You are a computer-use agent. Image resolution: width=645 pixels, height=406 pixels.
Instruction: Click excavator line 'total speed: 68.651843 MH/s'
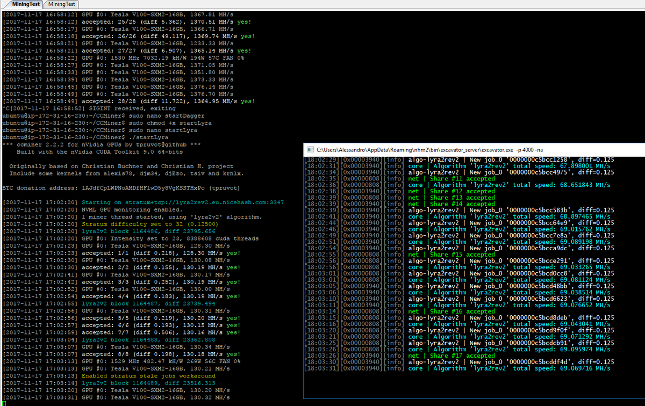[457, 185]
